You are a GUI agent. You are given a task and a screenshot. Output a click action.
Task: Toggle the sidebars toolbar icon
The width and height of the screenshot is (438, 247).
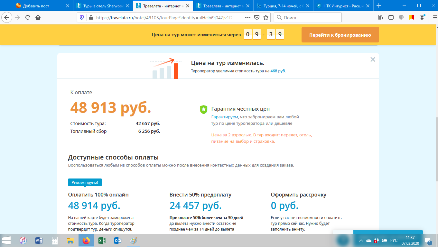coord(391,17)
